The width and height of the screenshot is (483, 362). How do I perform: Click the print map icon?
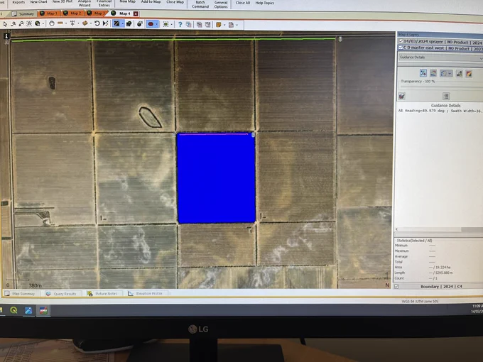pyautogui.click(x=207, y=25)
